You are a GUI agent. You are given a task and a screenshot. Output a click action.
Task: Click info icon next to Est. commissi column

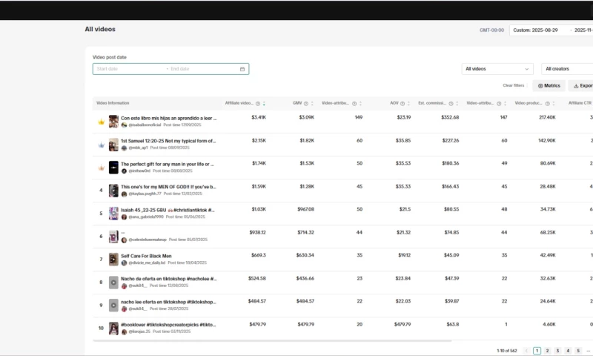click(x=451, y=104)
